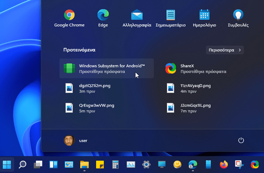The image size is (264, 173).
Task: Open the Αλληλογραφία mail app
Action: click(137, 18)
